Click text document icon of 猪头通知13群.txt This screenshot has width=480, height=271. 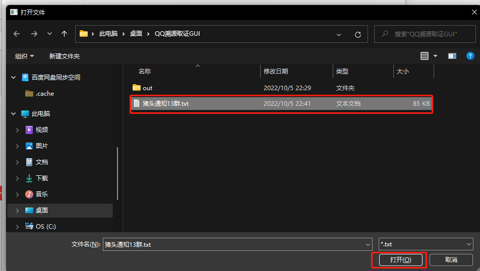[137, 103]
